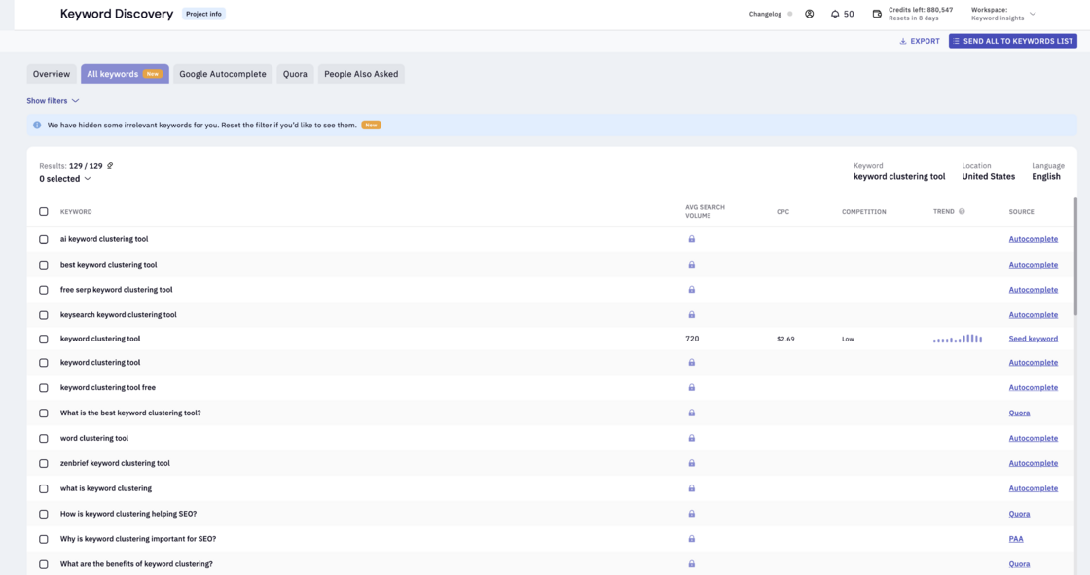1090x575 pixels.
Task: Check the zenbrief keyword clustering tool row
Action: coord(44,463)
